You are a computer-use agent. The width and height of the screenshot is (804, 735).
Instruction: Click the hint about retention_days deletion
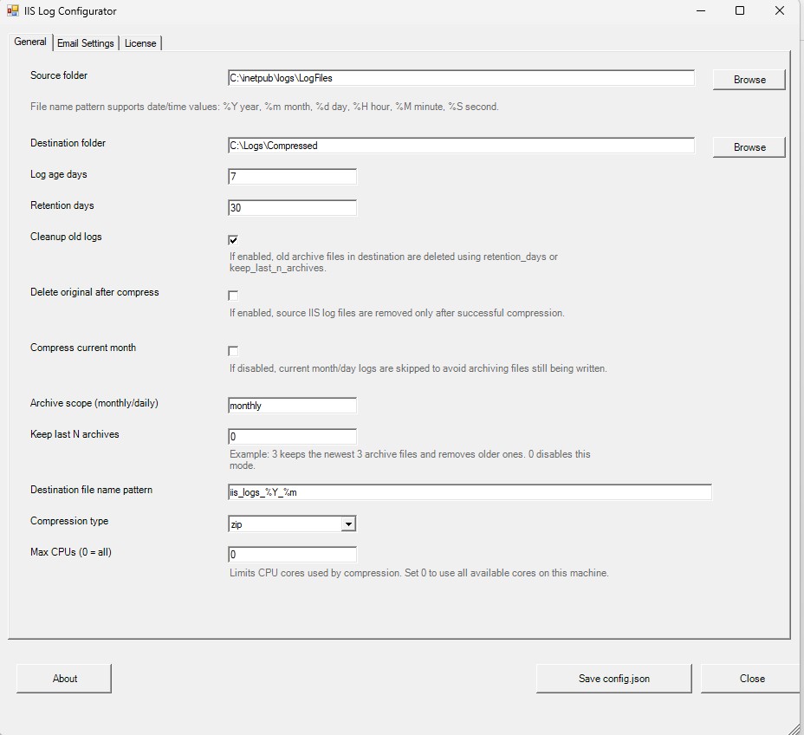[x=393, y=262]
